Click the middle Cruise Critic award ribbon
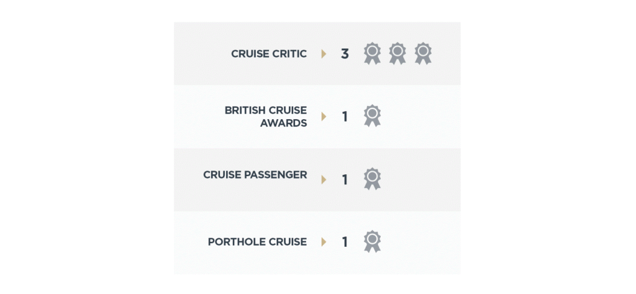The width and height of the screenshot is (636, 294). (397, 53)
